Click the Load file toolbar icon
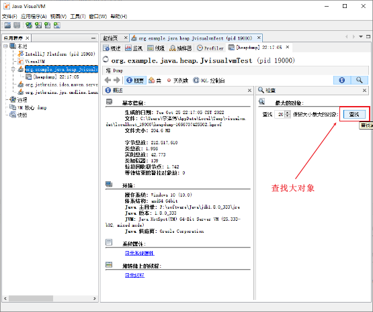The height and width of the screenshot is (312, 373). [x=7, y=25]
